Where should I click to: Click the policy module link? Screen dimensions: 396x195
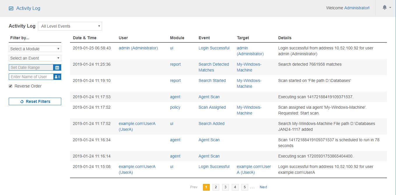click(175, 108)
